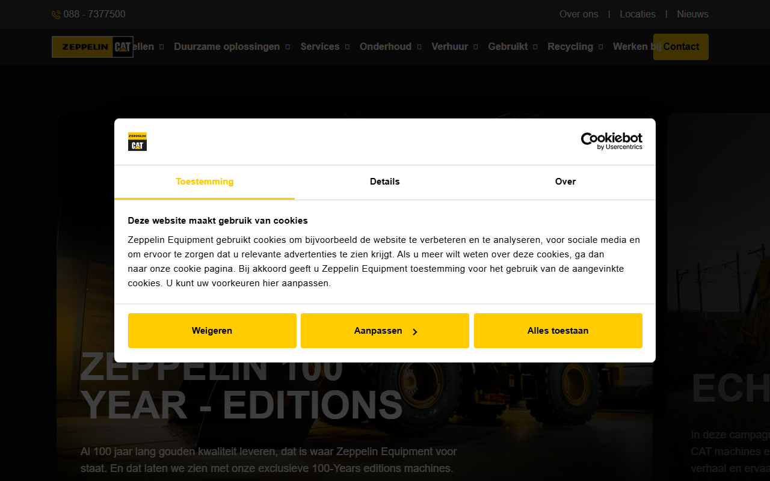The width and height of the screenshot is (770, 481).
Task: Open the Nieuws link
Action: coord(693,14)
